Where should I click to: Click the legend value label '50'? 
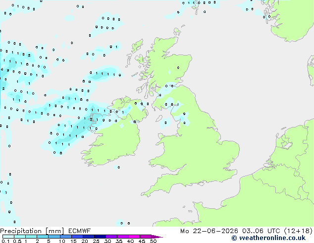(153, 241)
